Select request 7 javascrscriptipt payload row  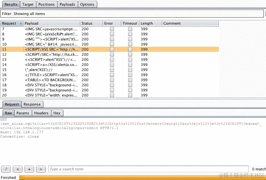(110, 29)
